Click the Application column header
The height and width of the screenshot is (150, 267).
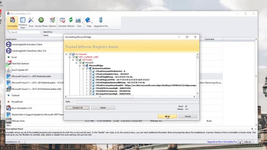coord(11,39)
